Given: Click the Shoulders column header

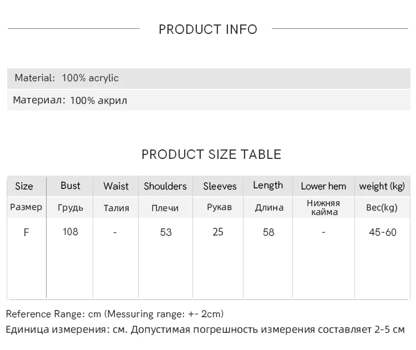Looking at the screenshot, I should click(x=165, y=186).
